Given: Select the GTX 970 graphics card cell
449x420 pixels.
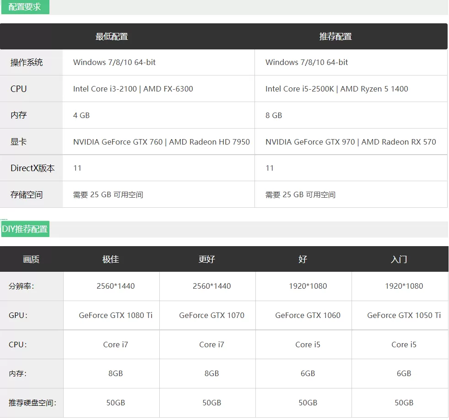Looking at the screenshot, I should (x=351, y=142).
